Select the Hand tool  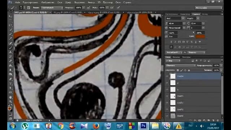click(x=10, y=97)
